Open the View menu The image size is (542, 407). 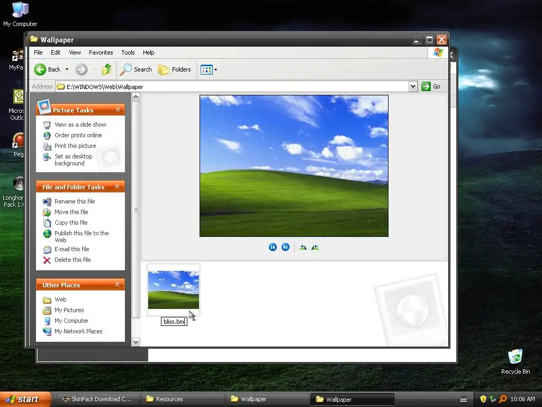point(75,52)
